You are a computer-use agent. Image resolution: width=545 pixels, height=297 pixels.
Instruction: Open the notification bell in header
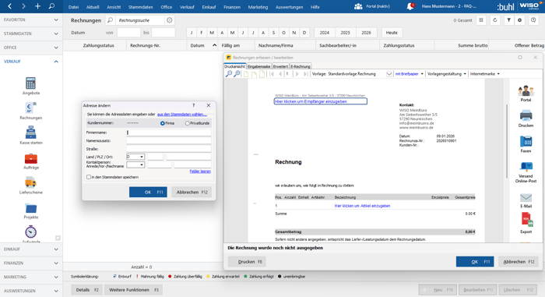(x=410, y=6)
